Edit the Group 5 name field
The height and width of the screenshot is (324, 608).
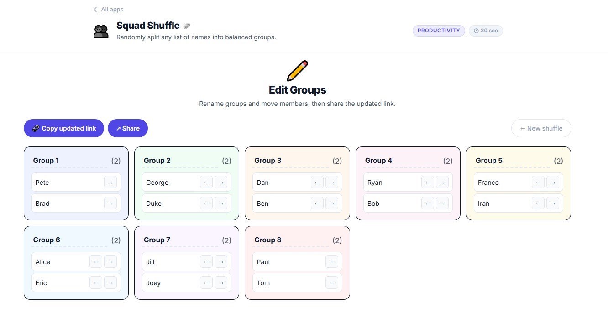pyautogui.click(x=511, y=161)
